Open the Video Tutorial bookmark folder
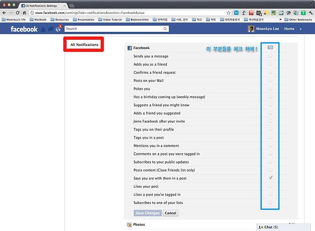The image size is (315, 231). click(110, 20)
